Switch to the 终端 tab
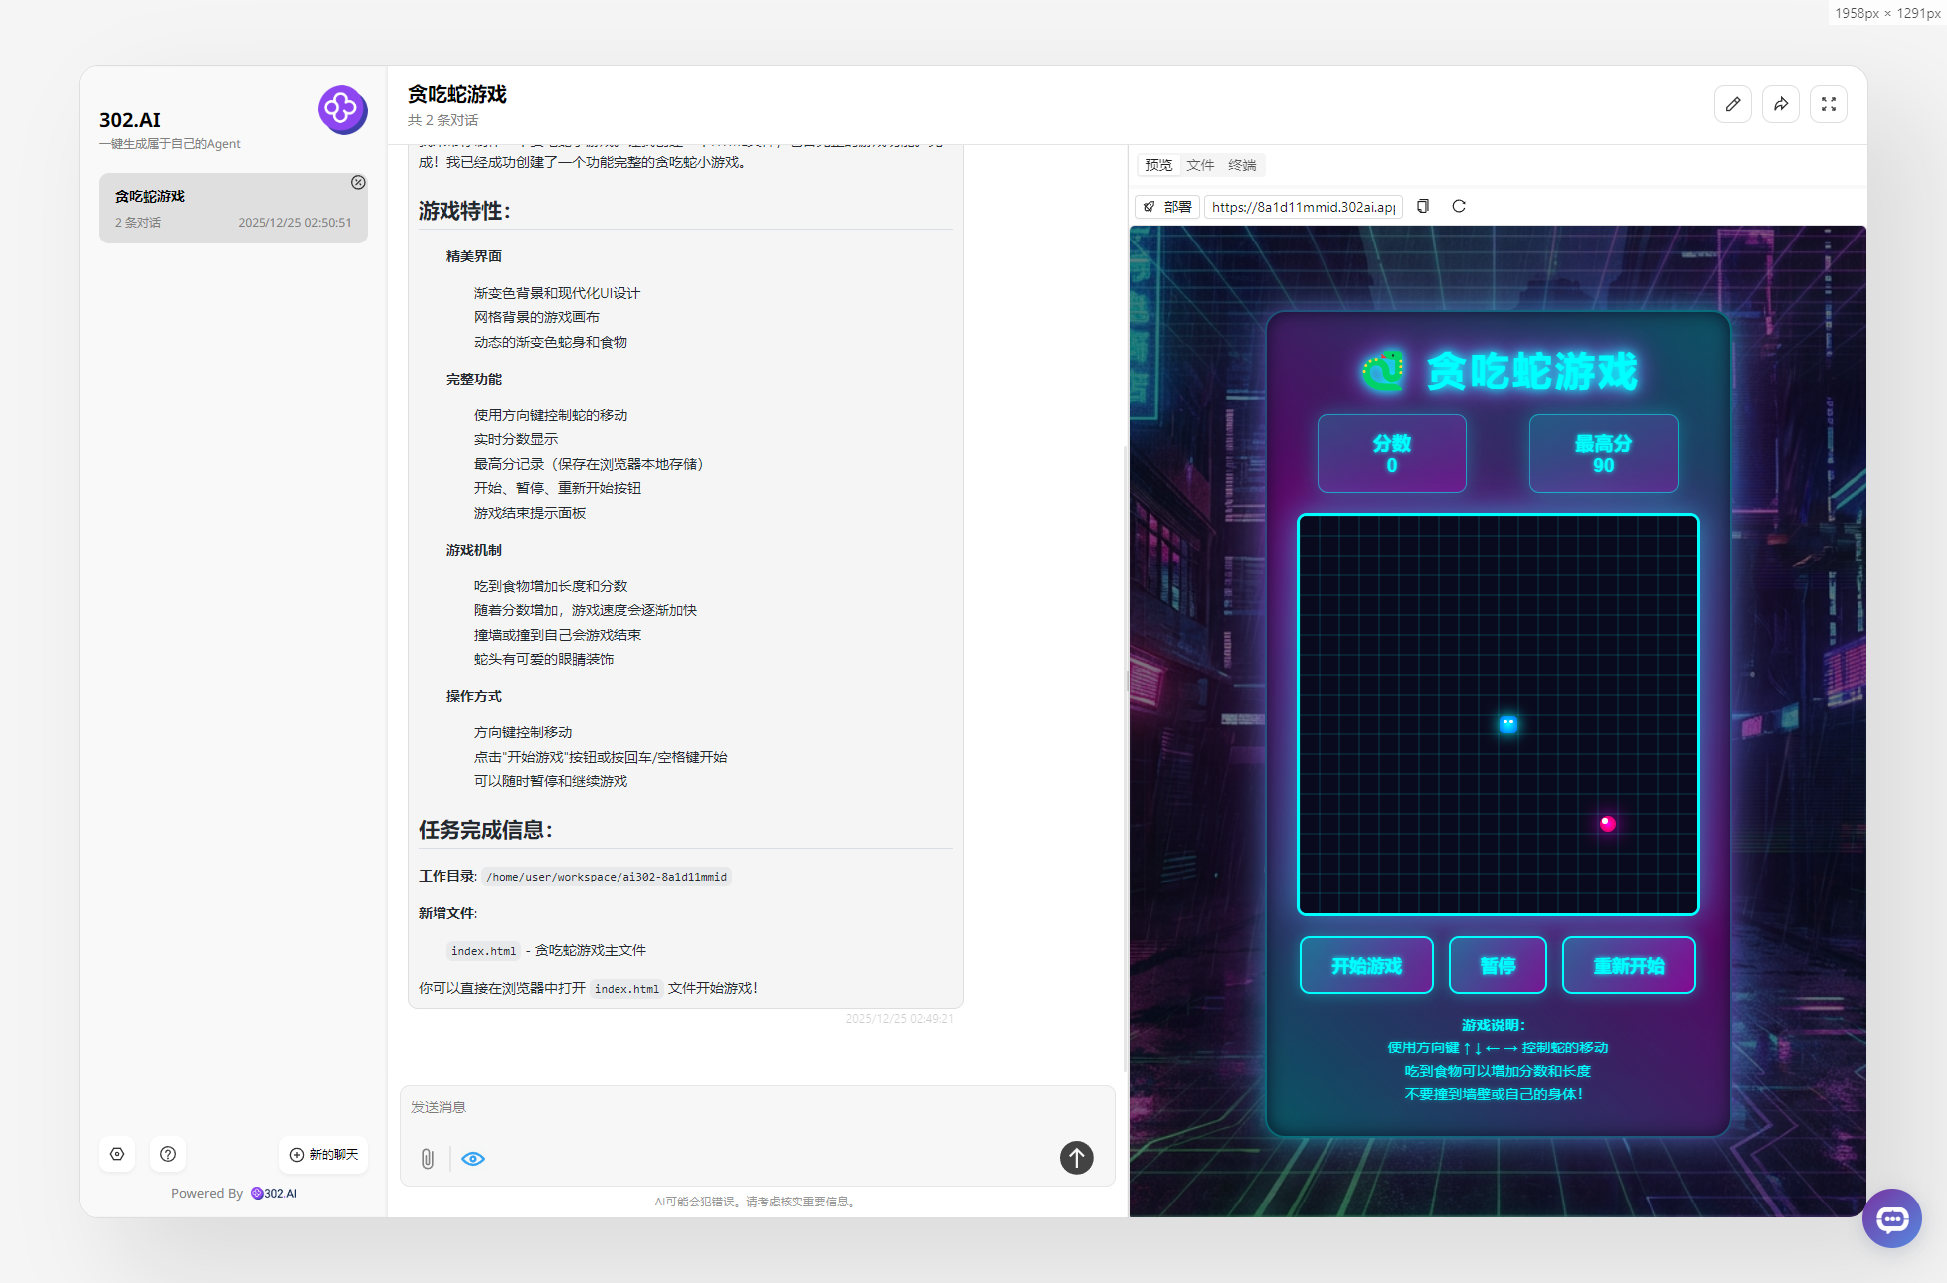The width and height of the screenshot is (1947, 1283). (x=1242, y=165)
